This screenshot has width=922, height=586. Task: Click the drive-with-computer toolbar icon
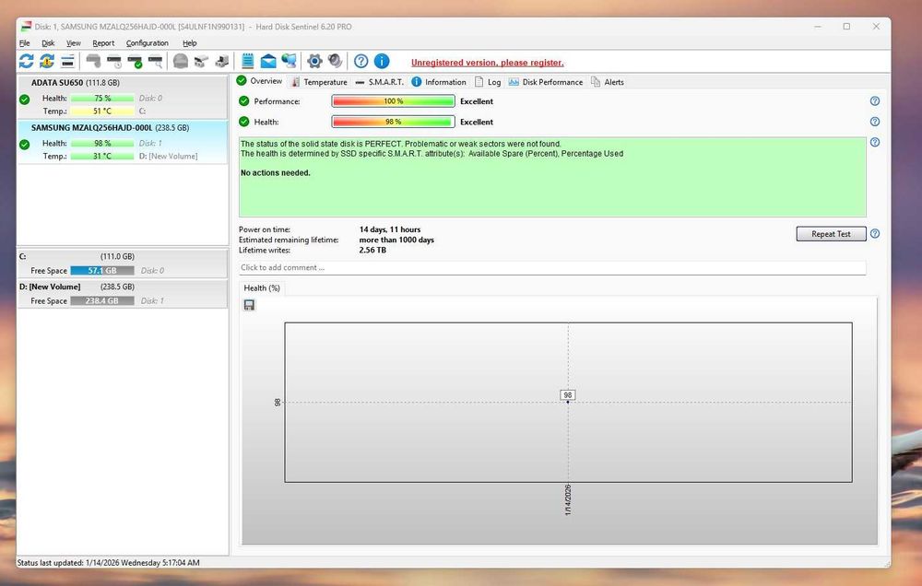point(221,61)
